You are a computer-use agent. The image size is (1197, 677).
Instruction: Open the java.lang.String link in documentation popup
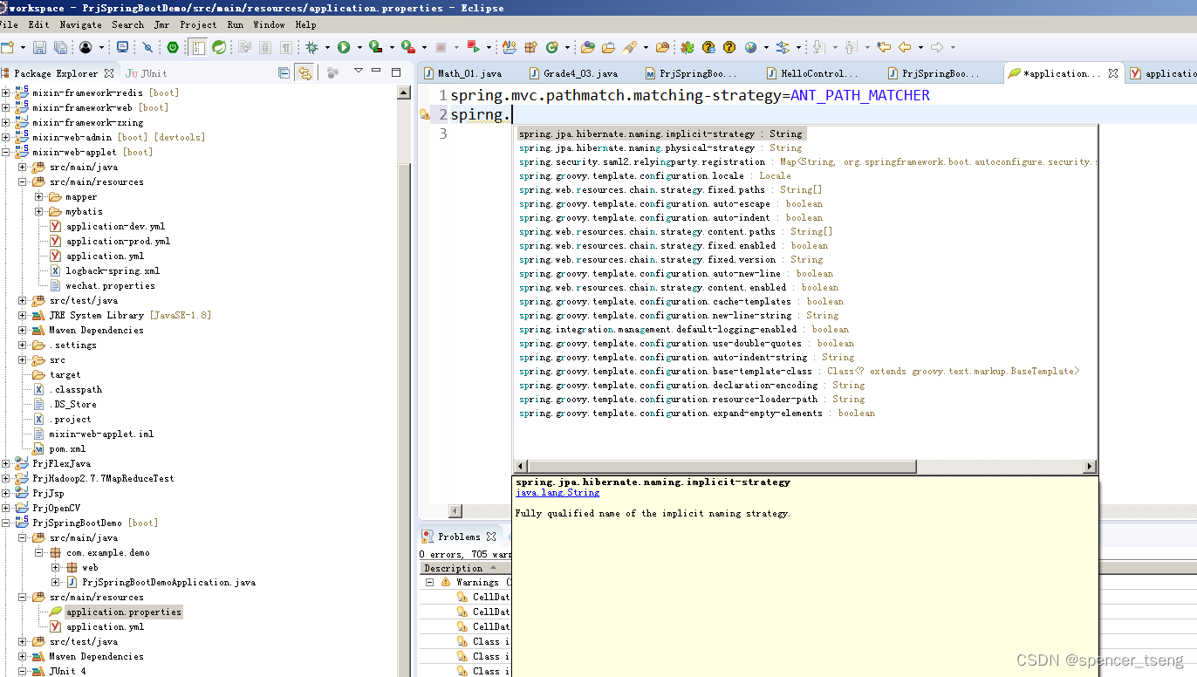[557, 492]
